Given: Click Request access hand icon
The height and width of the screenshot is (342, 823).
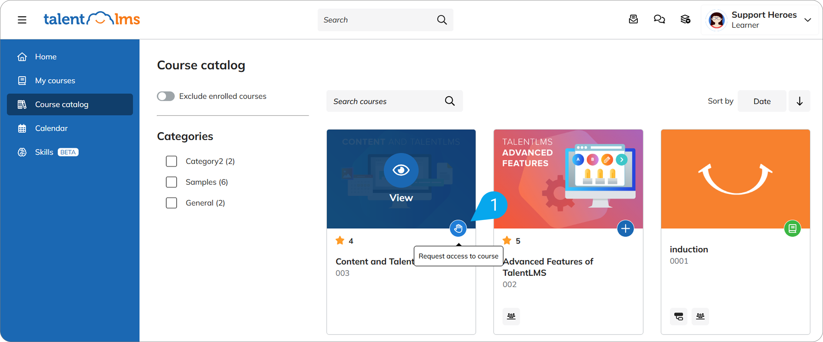Looking at the screenshot, I should (x=458, y=229).
